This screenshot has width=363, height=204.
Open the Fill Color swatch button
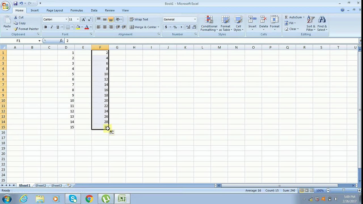[78, 27]
